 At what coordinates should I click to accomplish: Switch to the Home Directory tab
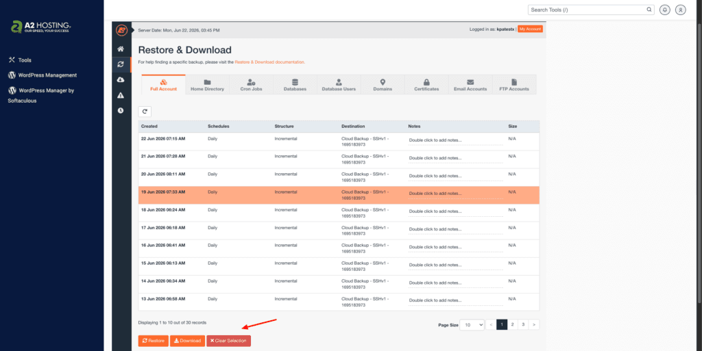point(207,84)
